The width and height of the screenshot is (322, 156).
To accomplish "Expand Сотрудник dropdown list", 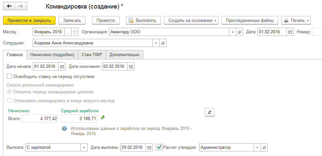I will pos(156,43).
